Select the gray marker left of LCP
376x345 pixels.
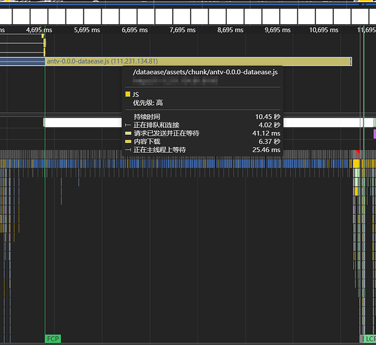click(x=362, y=339)
